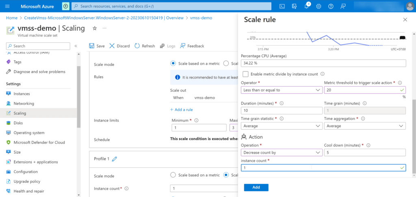Open the Operator dropdown
This screenshot has height=197, width=416.
coord(282,90)
